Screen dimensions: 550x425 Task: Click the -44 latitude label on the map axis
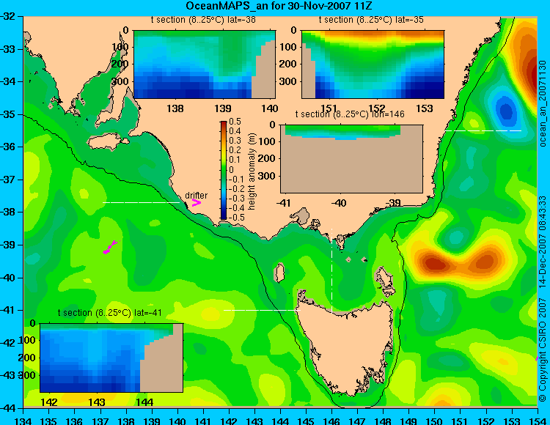[x=8, y=408]
